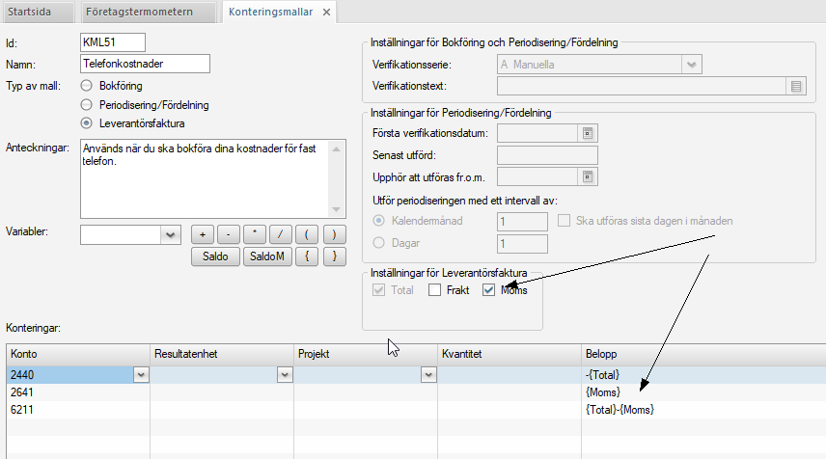Image resolution: width=826 pixels, height=459 pixels.
Task: Click the Kalendermånad interval value field
Action: pyautogui.click(x=522, y=222)
